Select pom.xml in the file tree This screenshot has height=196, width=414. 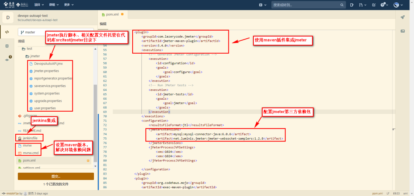point(54,160)
